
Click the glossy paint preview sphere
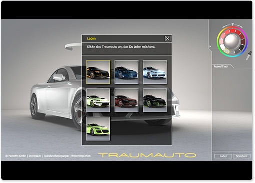point(232,41)
